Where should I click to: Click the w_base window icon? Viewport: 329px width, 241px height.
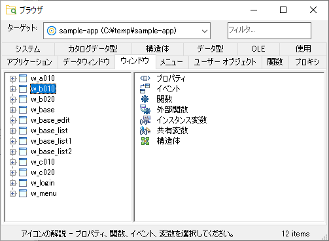[x=23, y=110]
